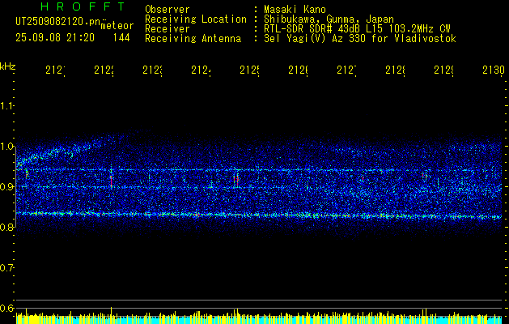Click the kHz axis unit label
Viewport: 509px width, 324px height.
point(8,66)
